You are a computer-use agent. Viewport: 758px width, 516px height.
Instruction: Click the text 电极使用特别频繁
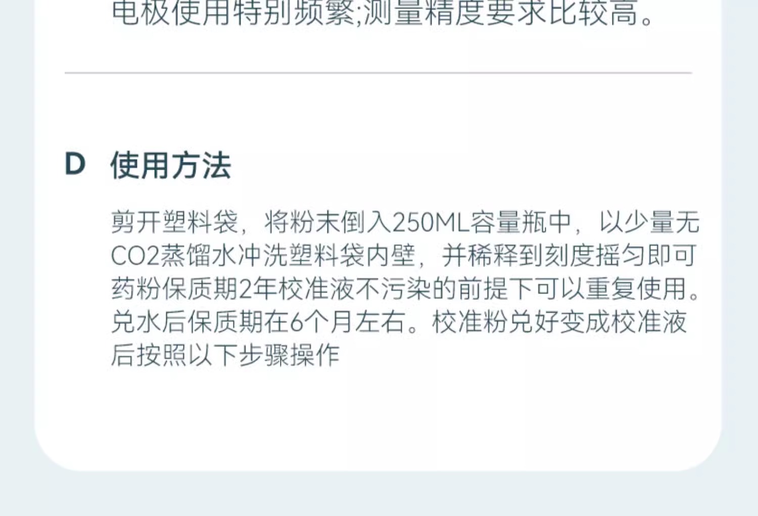click(233, 12)
